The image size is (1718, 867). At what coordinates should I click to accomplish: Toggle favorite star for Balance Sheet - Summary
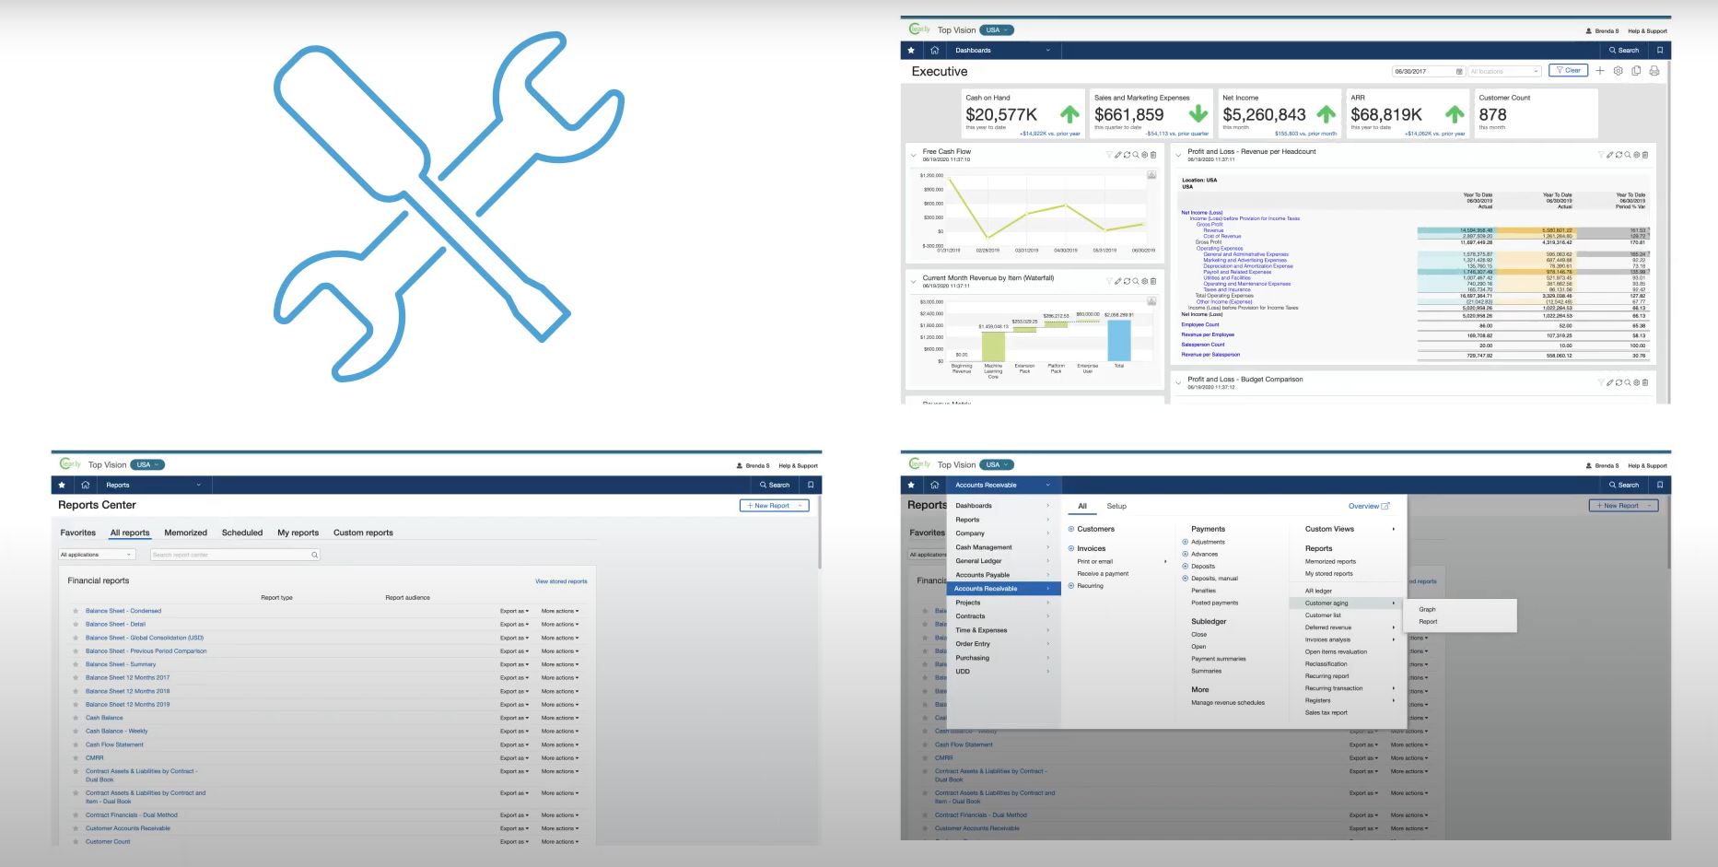pos(76,664)
